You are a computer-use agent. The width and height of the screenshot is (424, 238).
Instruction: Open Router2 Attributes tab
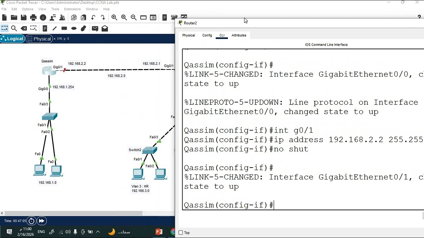coord(239,35)
